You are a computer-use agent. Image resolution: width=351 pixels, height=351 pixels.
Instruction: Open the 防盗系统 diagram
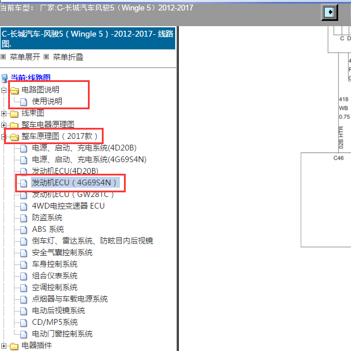(47, 217)
